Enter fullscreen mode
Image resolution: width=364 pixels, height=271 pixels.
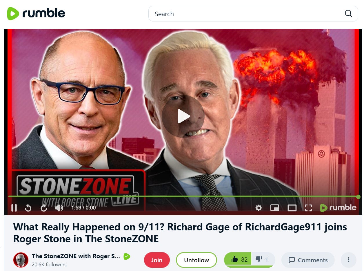[308, 208]
